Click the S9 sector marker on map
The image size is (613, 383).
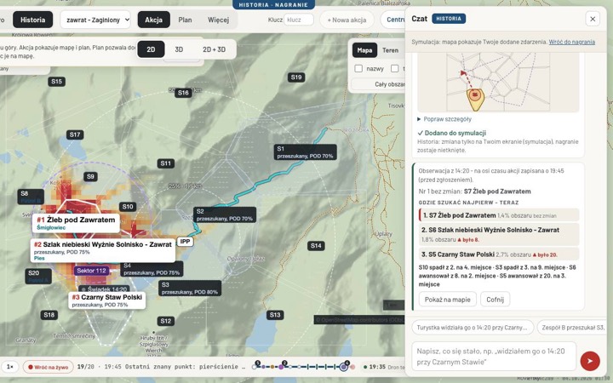[x=90, y=176]
